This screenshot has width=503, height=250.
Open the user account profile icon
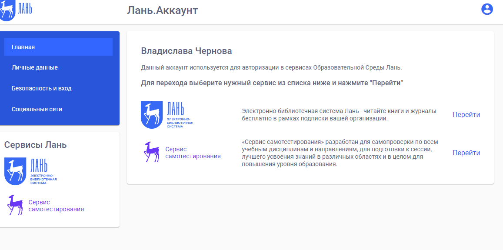[487, 10]
